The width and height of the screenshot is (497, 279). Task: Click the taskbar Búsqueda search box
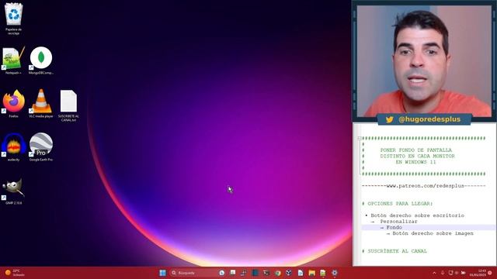(193, 273)
